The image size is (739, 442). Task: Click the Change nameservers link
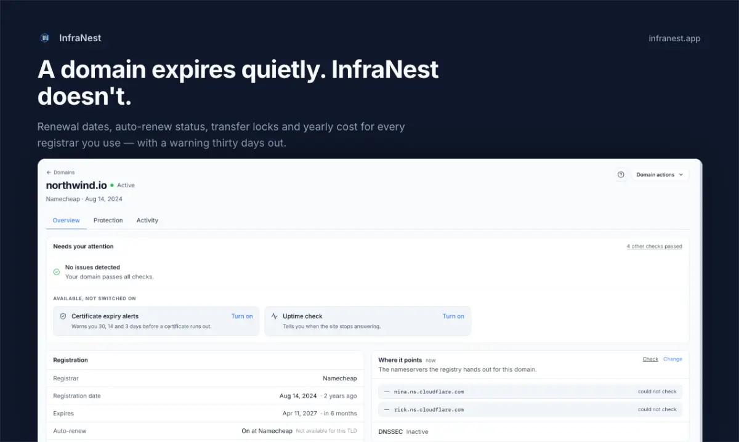click(672, 359)
